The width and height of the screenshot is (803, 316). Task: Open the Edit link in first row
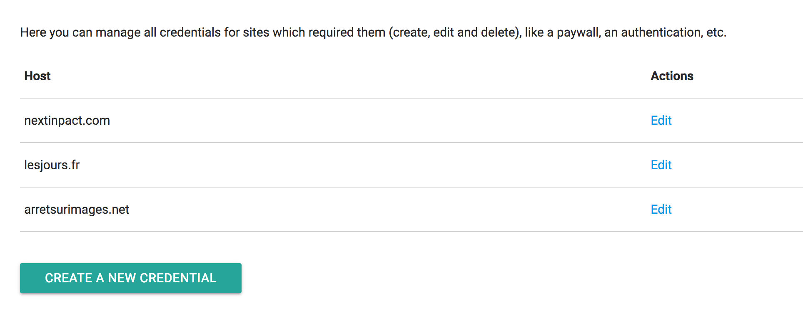(661, 121)
